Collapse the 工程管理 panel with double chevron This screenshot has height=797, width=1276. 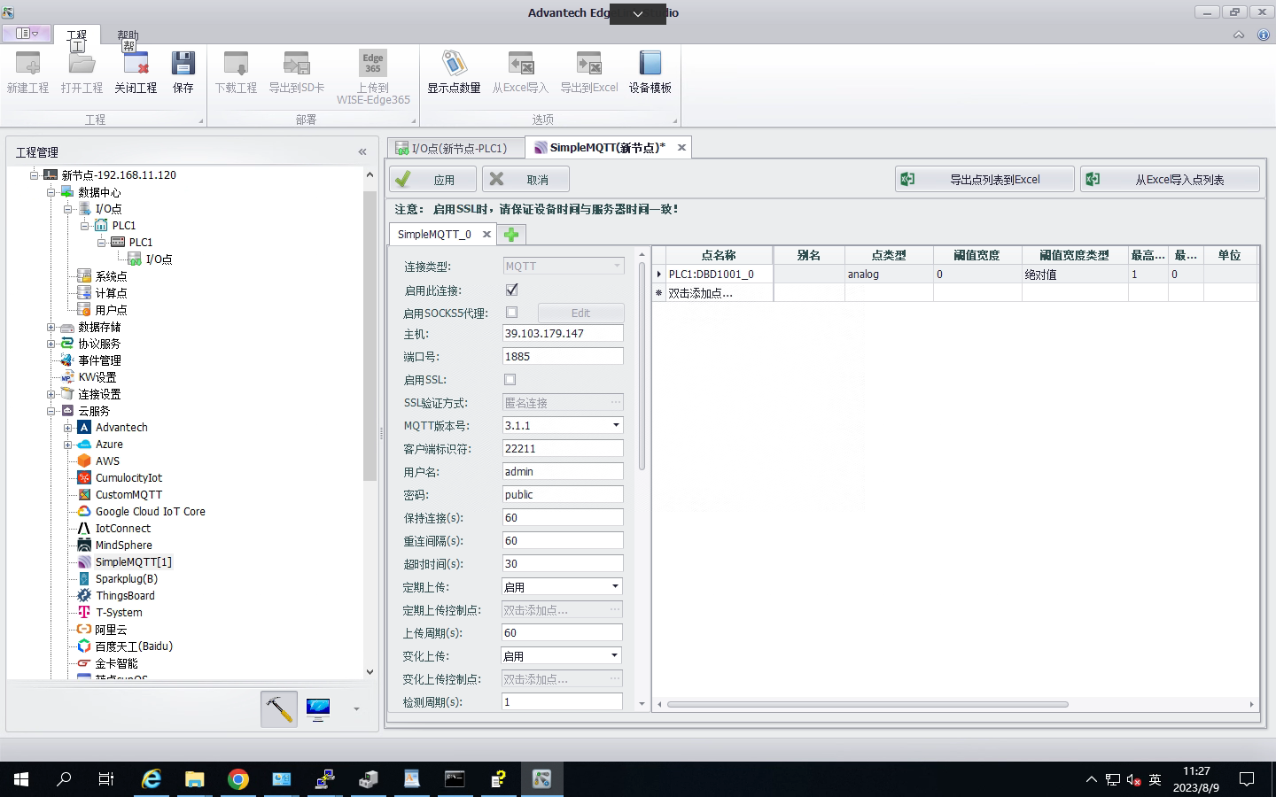pyautogui.click(x=362, y=152)
